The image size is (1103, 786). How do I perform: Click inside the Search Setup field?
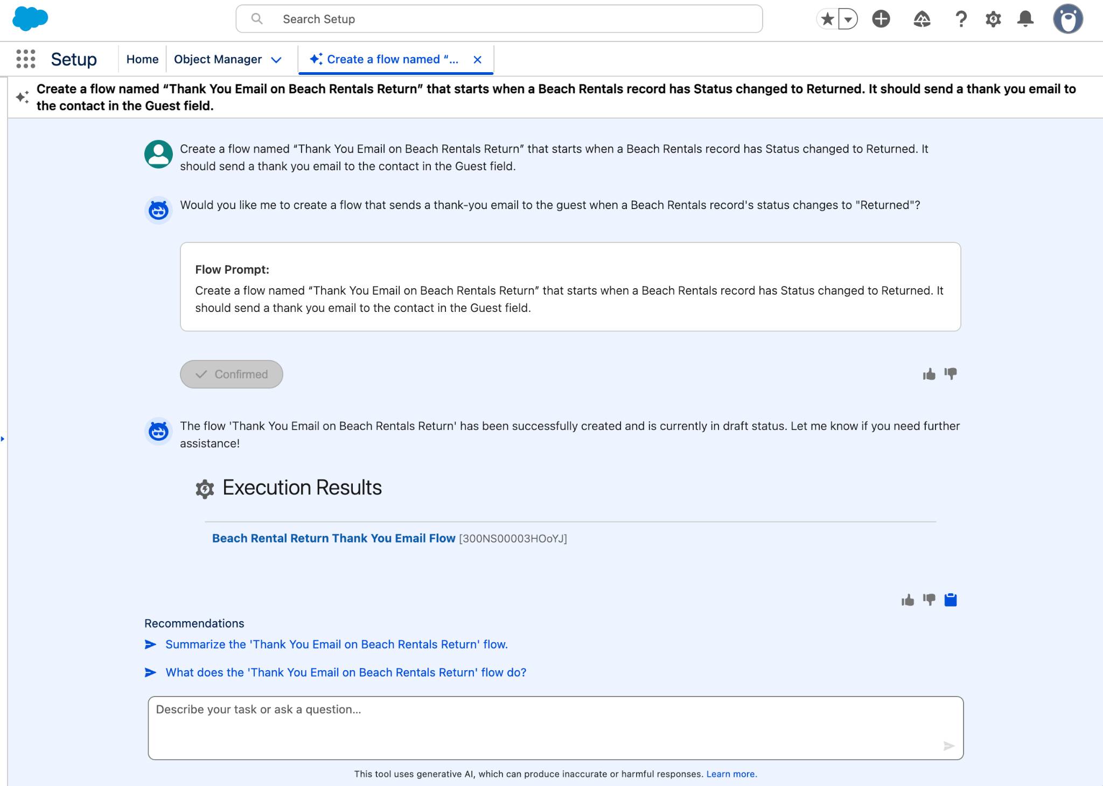[x=499, y=19]
